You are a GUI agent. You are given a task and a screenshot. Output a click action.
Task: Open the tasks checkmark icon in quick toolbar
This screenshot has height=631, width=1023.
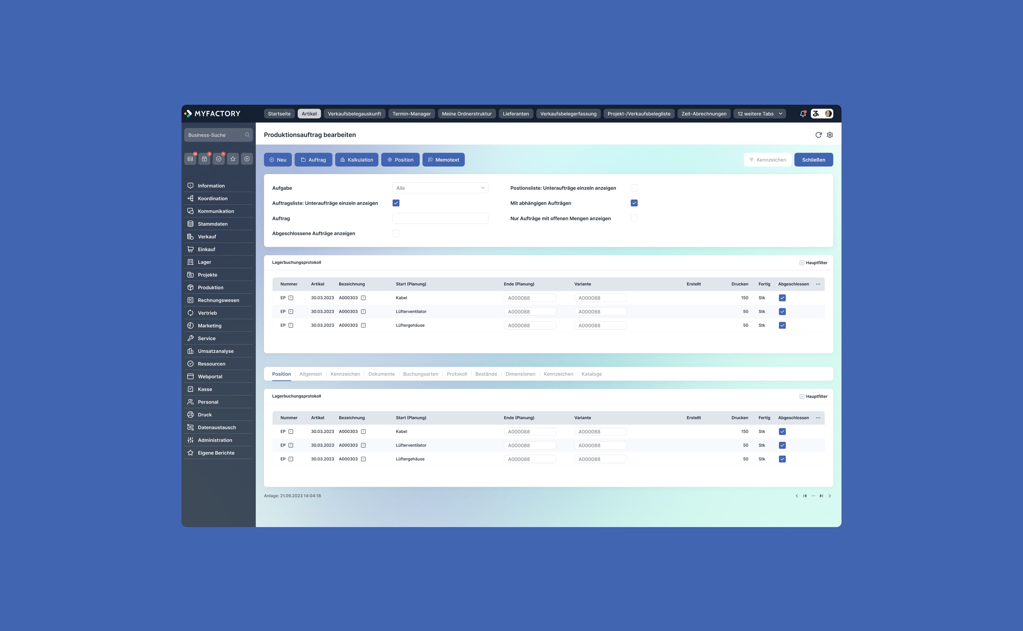coord(219,159)
